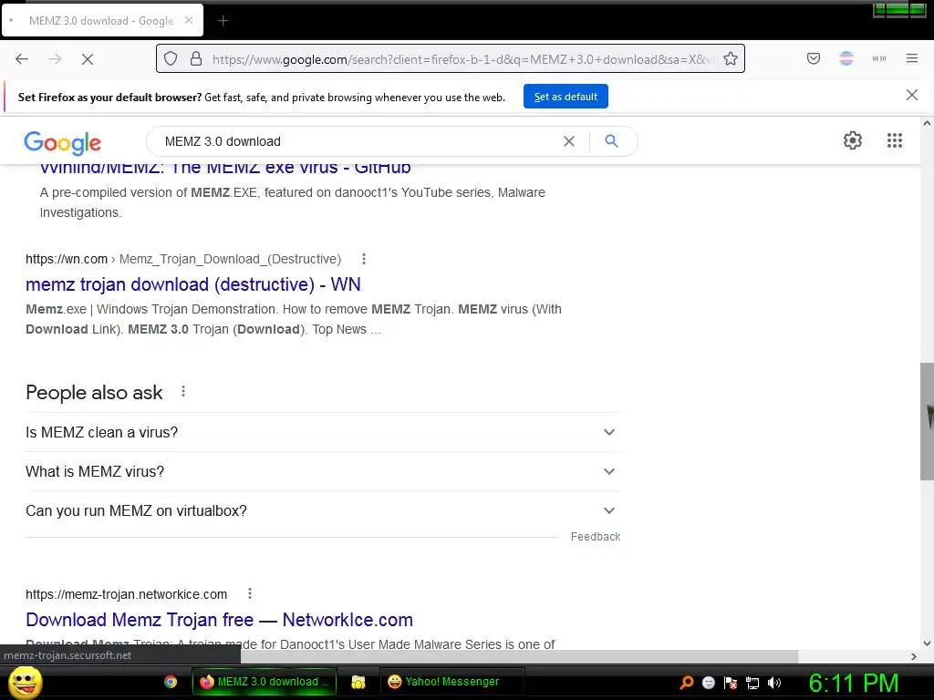Viewport: 934px width, 700px height.
Task: View site security padlock info
Action: tap(196, 58)
